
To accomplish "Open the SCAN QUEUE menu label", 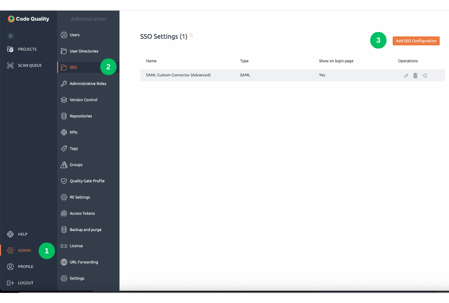I will click(x=30, y=65).
